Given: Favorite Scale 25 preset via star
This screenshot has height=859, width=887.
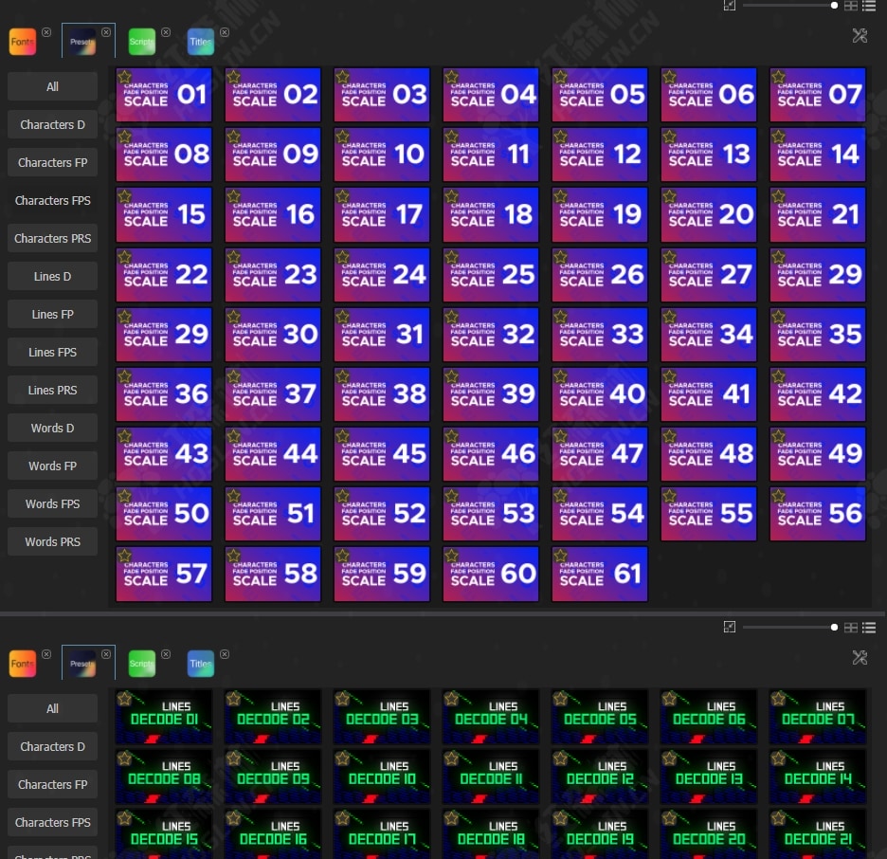Looking at the screenshot, I should (451, 258).
